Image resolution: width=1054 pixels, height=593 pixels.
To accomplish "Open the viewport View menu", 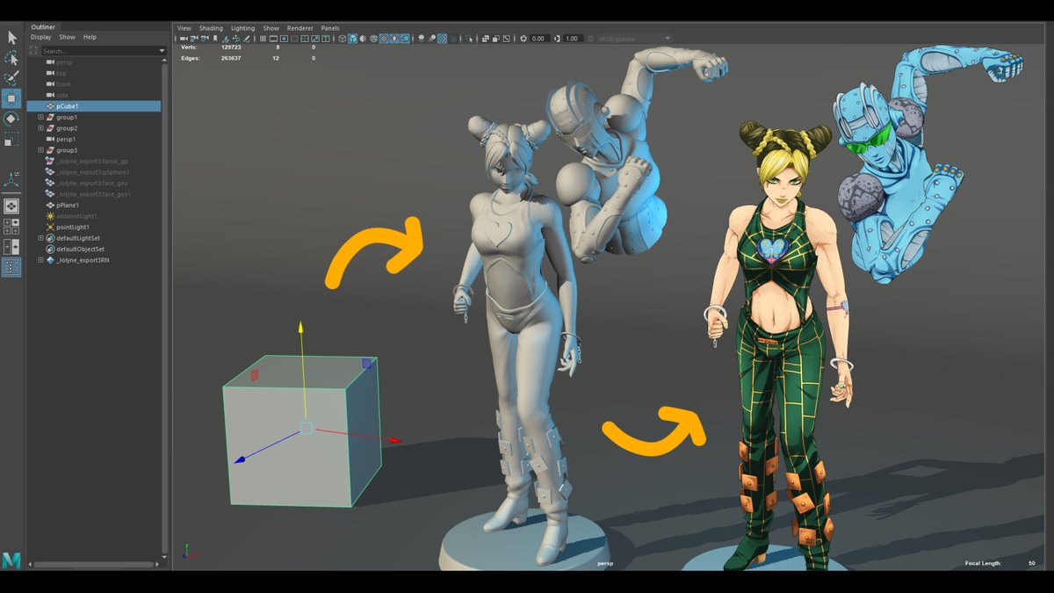I will pos(184,28).
